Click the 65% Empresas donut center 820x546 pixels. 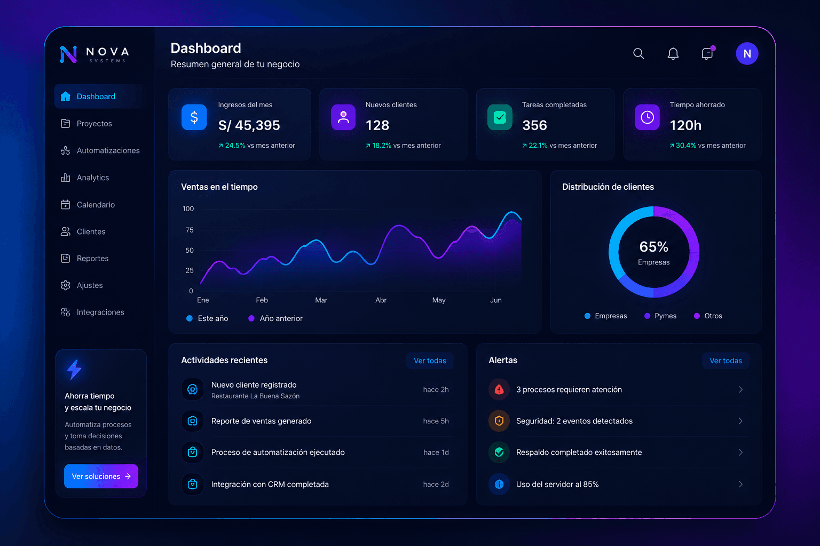[x=654, y=253]
